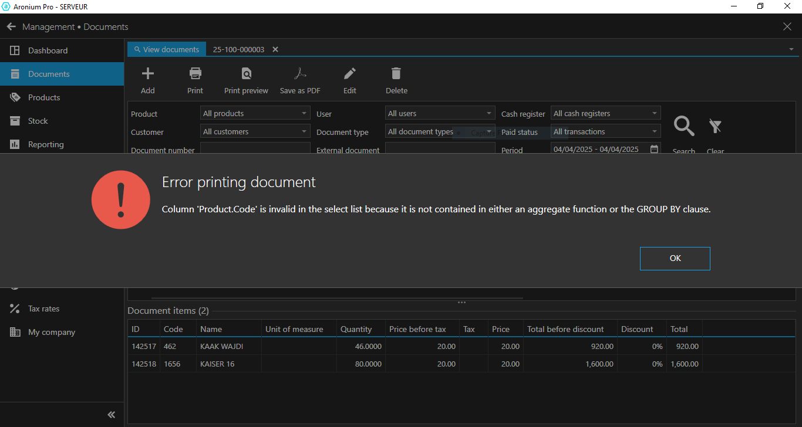Open the Products sidebar section
802x427 pixels.
(x=44, y=97)
